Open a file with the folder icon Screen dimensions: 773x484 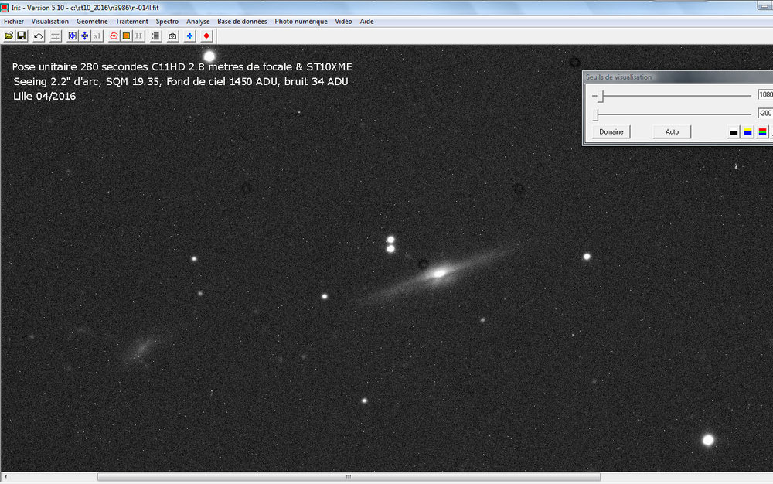[9, 36]
